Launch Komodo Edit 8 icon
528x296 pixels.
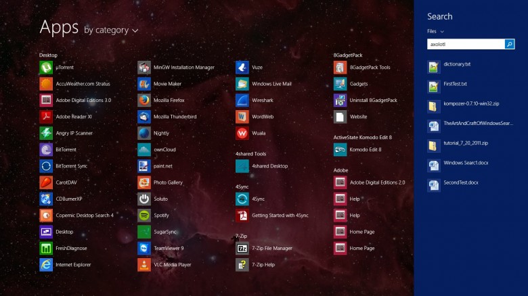[x=340, y=149]
